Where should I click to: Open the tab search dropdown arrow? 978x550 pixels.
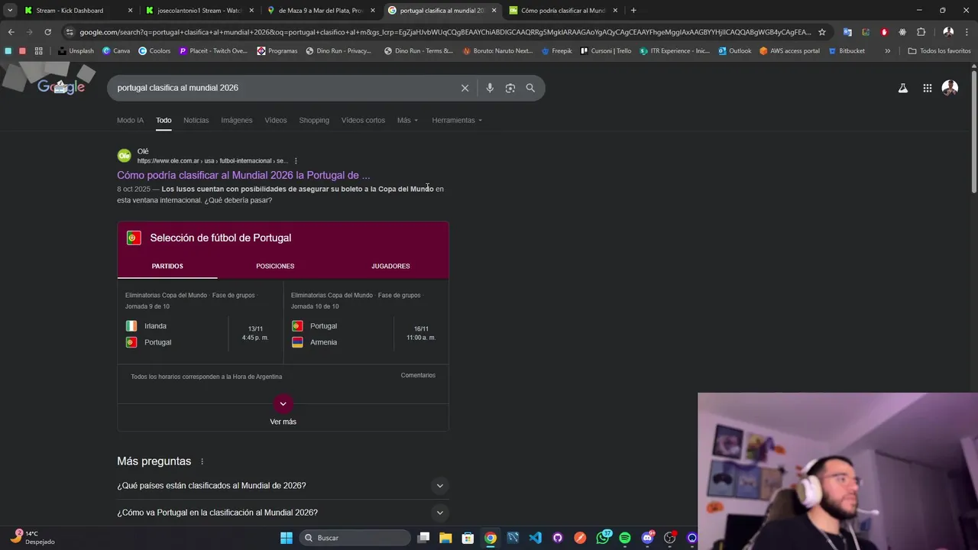(10, 11)
